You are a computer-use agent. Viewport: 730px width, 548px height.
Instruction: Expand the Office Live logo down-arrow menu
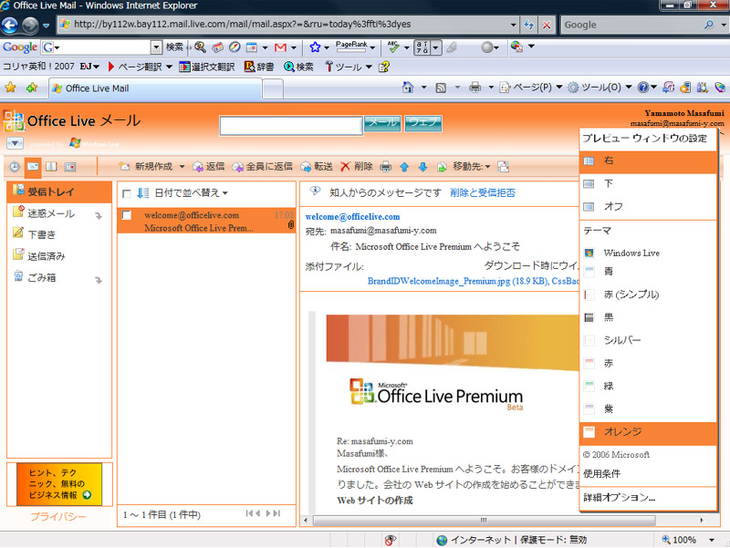pyautogui.click(x=15, y=143)
